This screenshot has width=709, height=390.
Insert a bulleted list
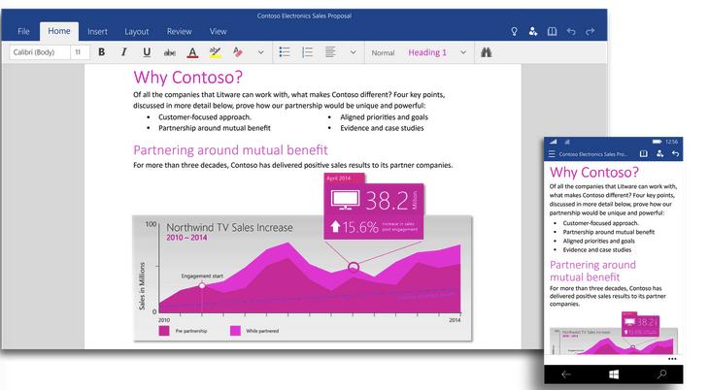point(285,52)
